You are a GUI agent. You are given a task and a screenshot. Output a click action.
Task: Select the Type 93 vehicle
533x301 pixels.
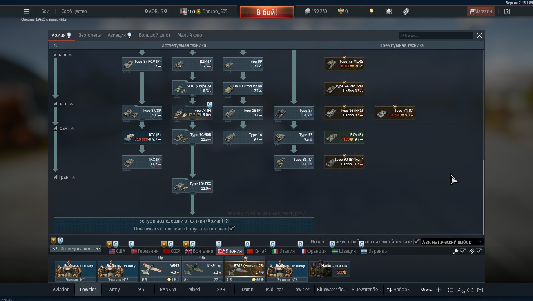coord(294,138)
